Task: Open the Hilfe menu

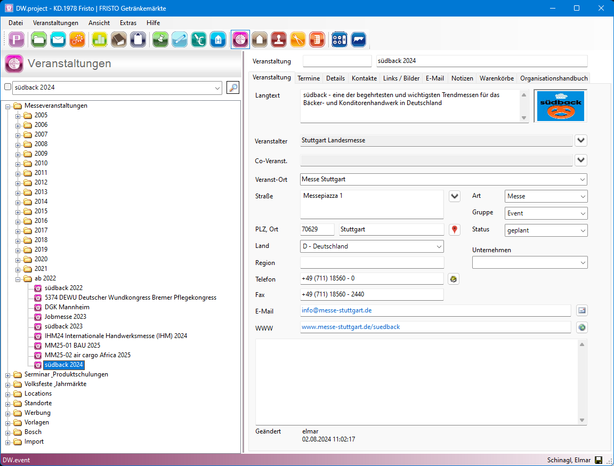Action: click(x=153, y=23)
